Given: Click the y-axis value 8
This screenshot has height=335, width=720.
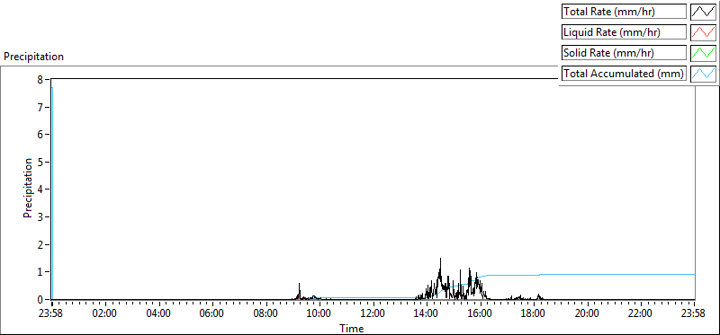Looking at the screenshot, I should click(x=40, y=79).
